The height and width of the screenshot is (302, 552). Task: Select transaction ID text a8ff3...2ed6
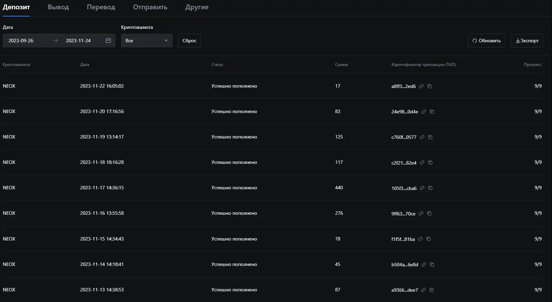[x=403, y=86]
